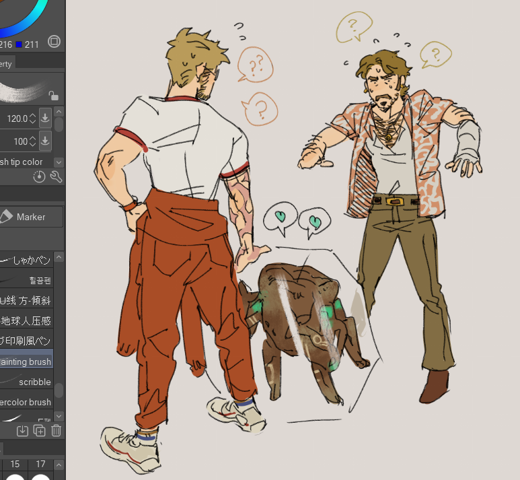Click the sub tool list scrollbar thumb
Image resolution: width=520 pixels, height=480 pixels.
pos(59,390)
